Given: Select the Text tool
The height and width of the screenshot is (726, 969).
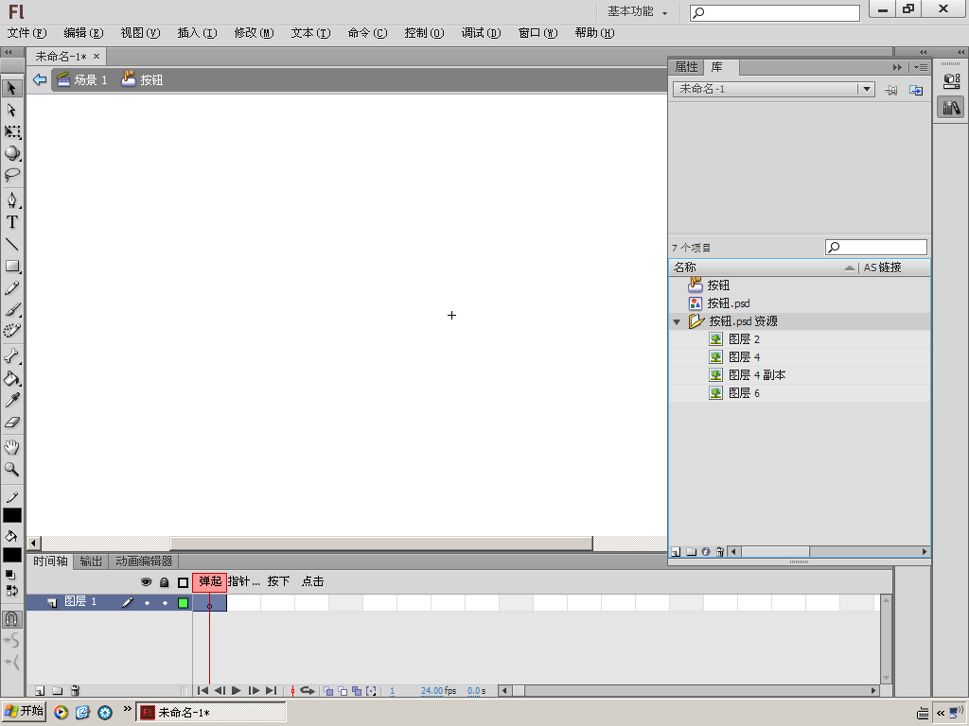Looking at the screenshot, I should 11,222.
